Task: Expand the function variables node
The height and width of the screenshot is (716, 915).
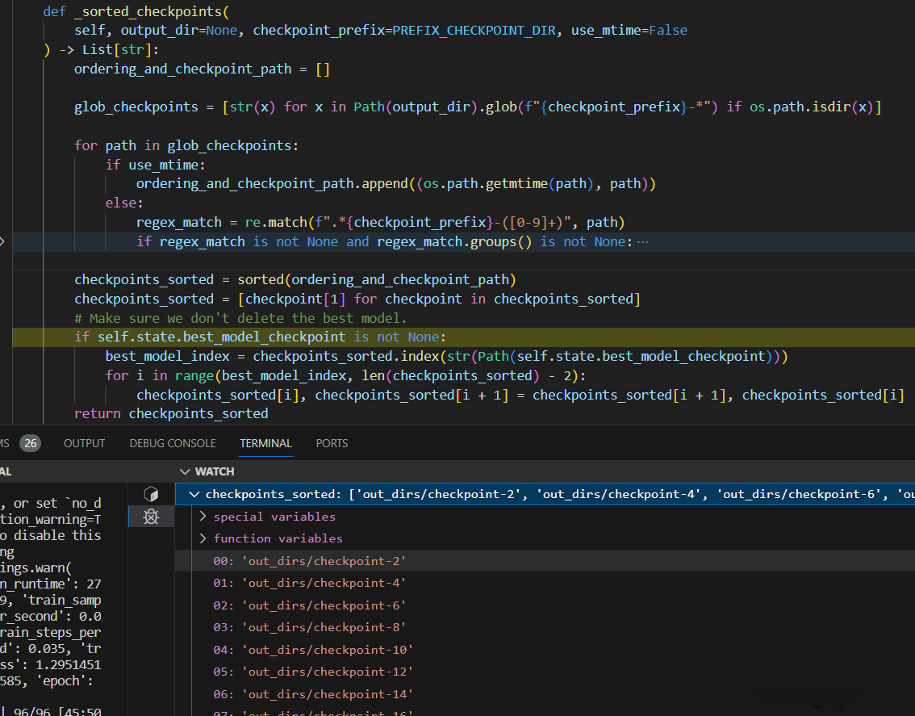Action: point(203,538)
